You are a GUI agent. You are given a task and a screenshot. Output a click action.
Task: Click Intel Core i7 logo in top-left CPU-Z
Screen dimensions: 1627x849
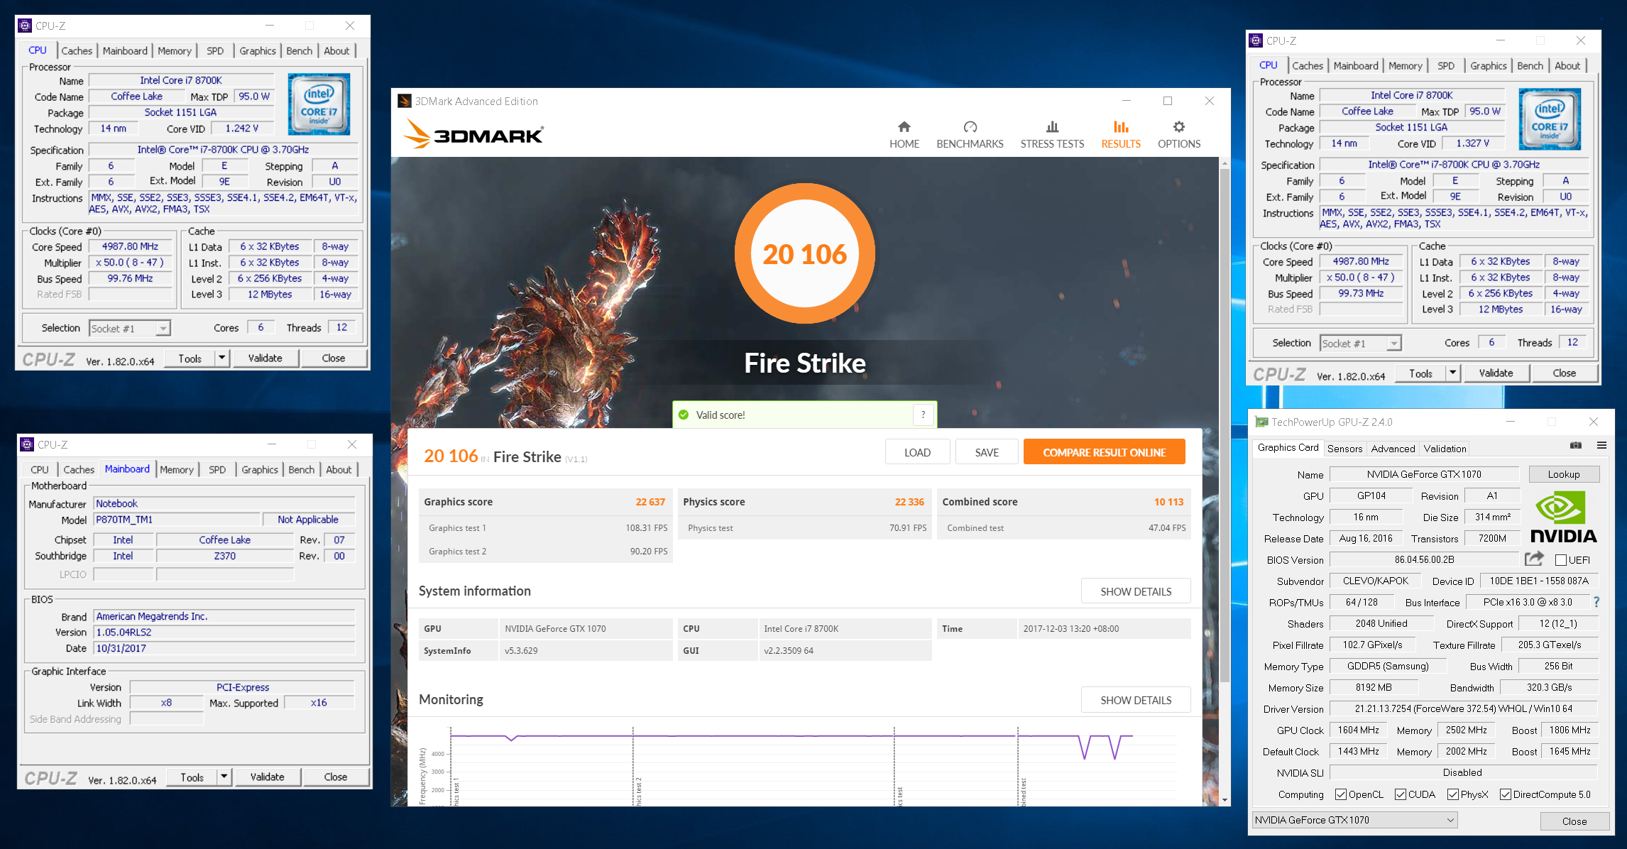click(319, 104)
